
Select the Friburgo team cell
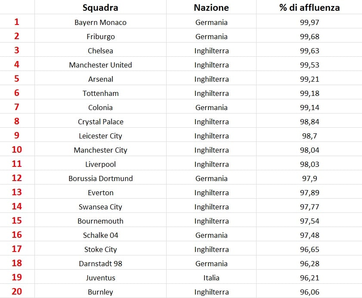click(x=100, y=37)
